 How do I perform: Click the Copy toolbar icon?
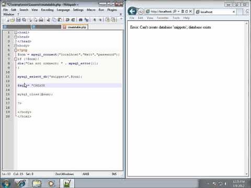point(54,20)
